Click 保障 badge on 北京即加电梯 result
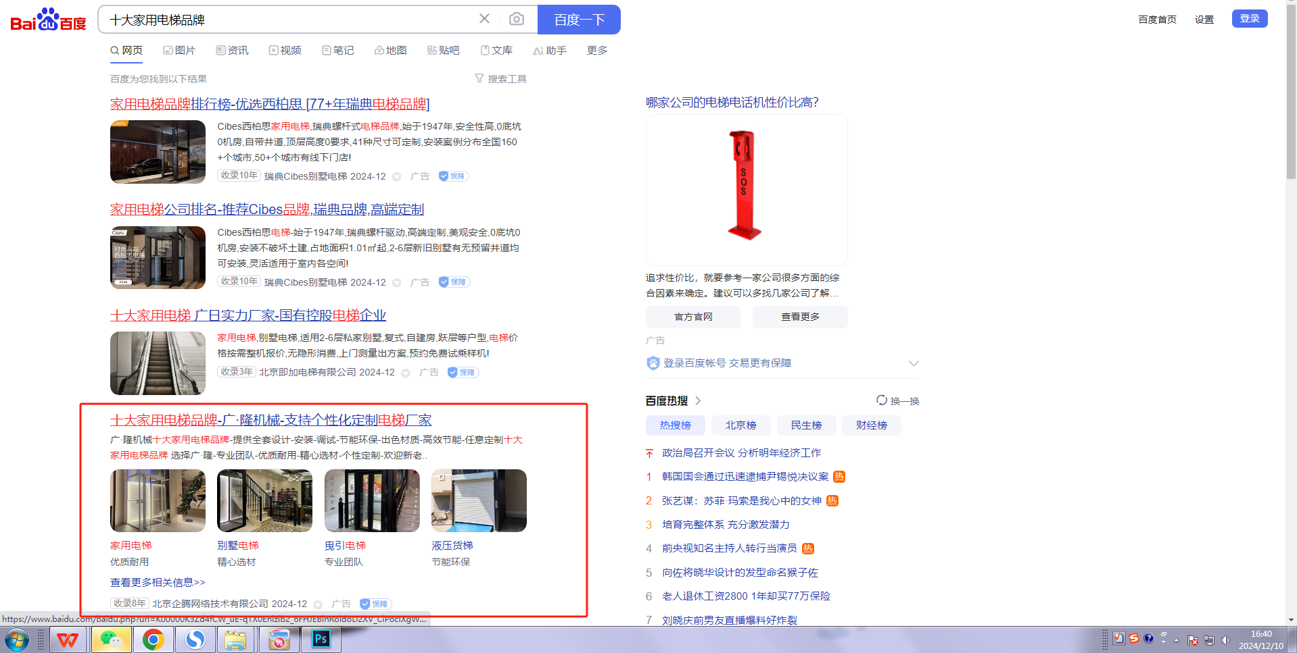 [x=463, y=373]
